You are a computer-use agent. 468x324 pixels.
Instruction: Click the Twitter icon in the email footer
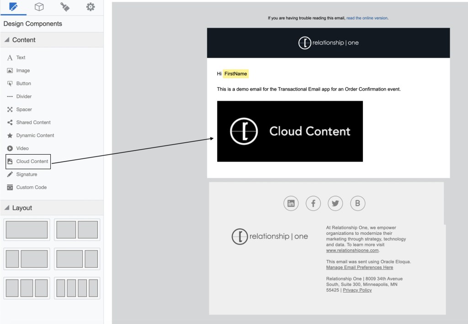pyautogui.click(x=335, y=203)
